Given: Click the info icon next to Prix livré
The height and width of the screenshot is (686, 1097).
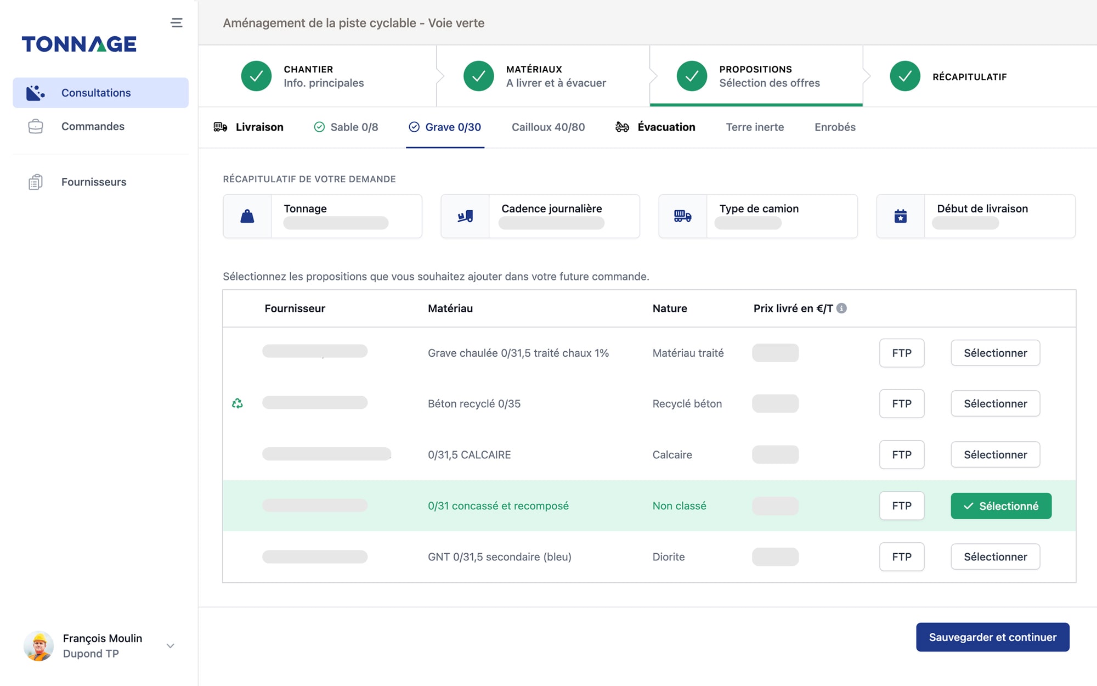Looking at the screenshot, I should (842, 307).
